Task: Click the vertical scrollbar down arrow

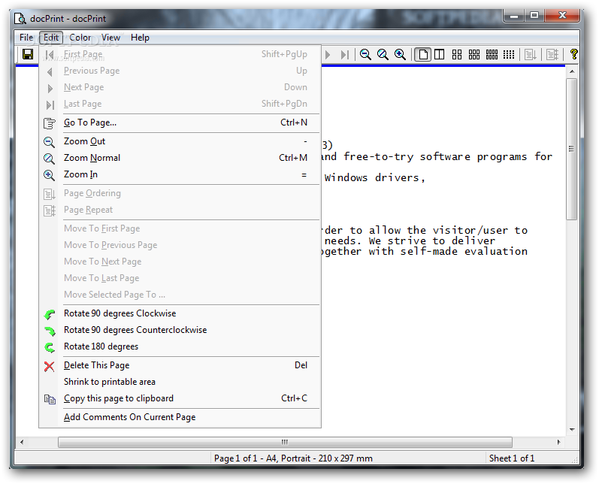Action: point(571,430)
